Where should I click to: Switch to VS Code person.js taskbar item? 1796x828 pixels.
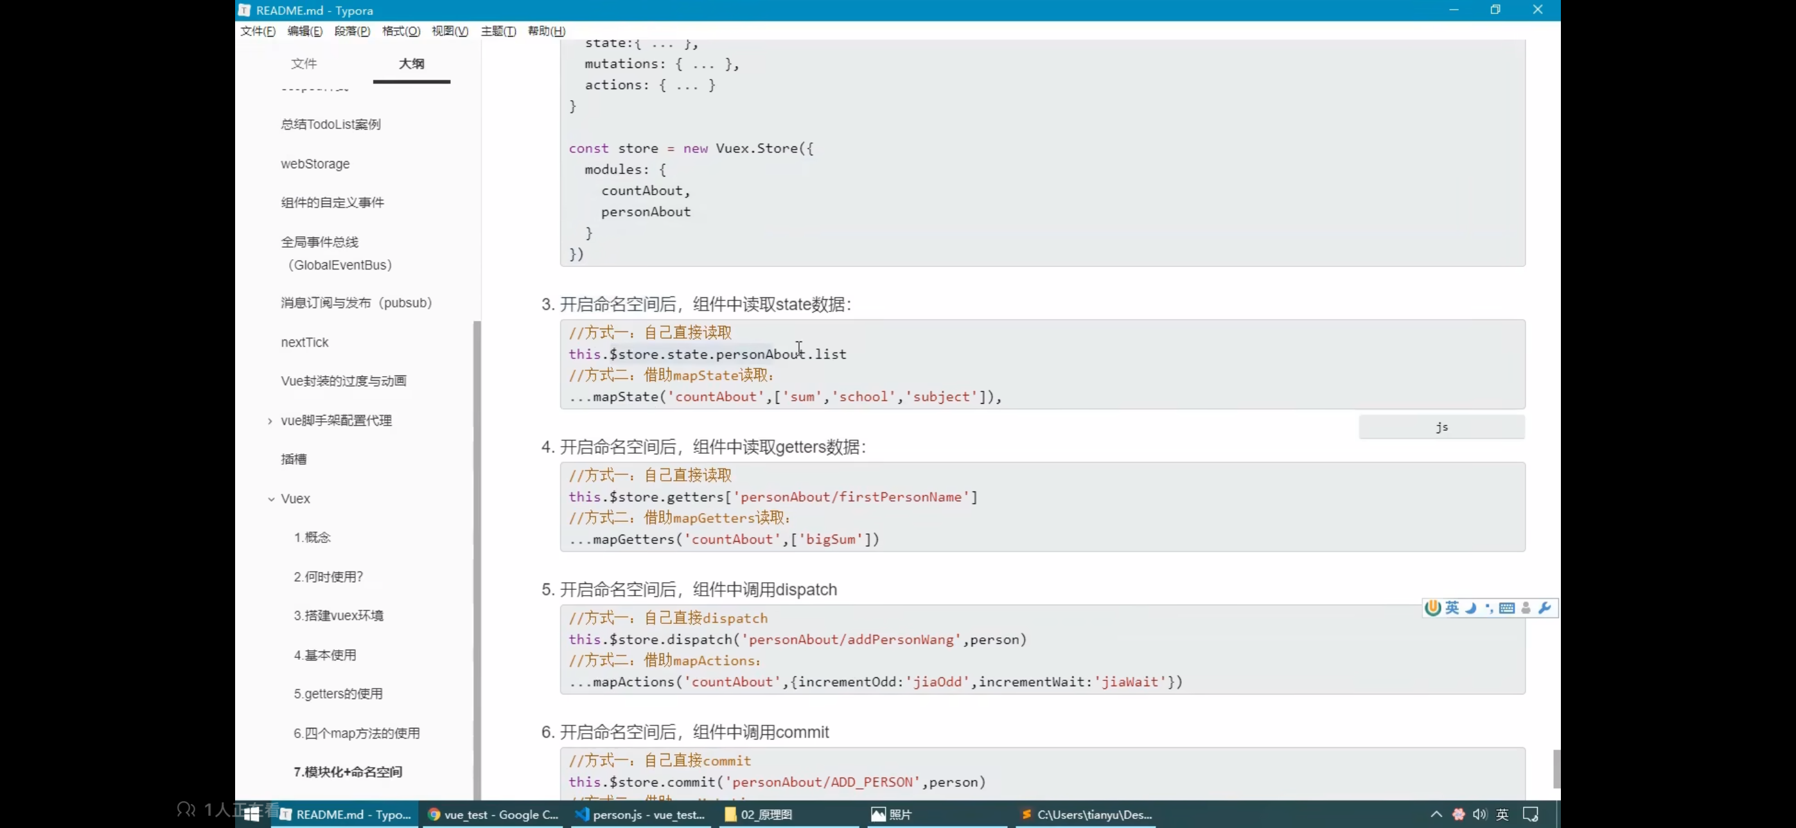[x=640, y=814]
